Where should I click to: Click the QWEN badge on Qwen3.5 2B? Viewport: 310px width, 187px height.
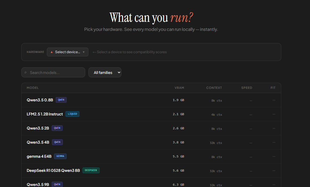(57, 128)
